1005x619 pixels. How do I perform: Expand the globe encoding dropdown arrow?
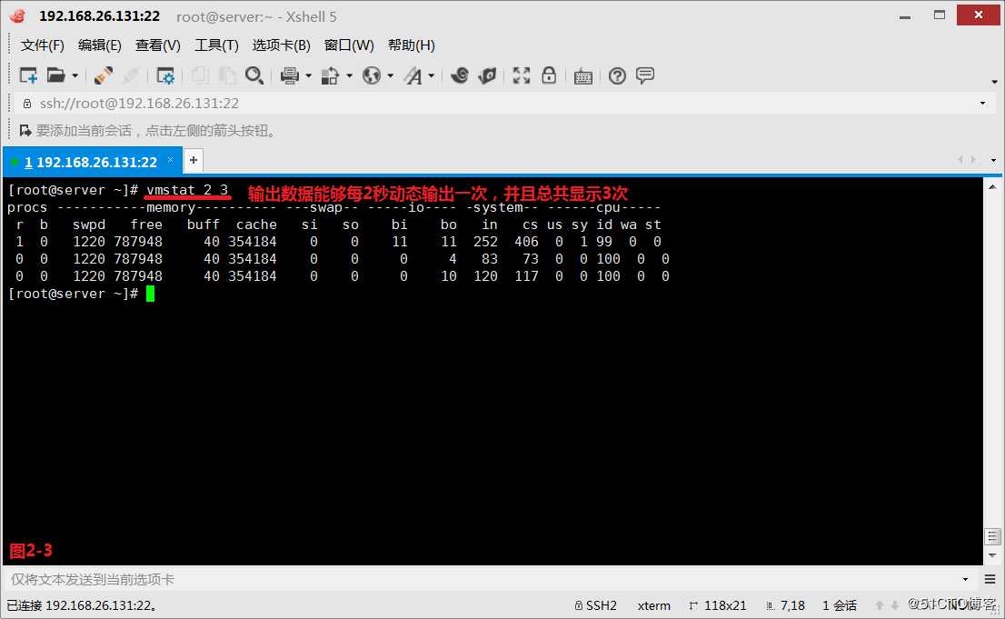(x=391, y=75)
